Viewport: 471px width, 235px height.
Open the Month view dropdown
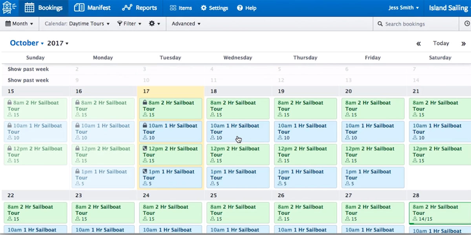click(19, 24)
